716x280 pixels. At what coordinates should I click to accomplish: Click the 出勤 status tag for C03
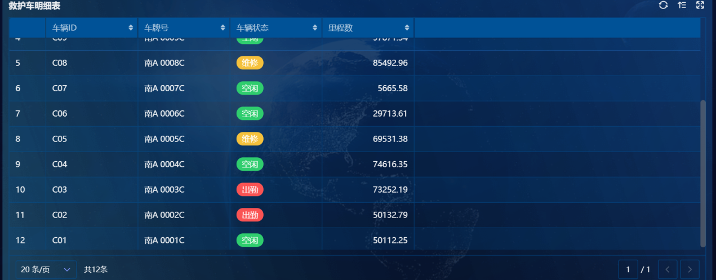[x=250, y=190]
